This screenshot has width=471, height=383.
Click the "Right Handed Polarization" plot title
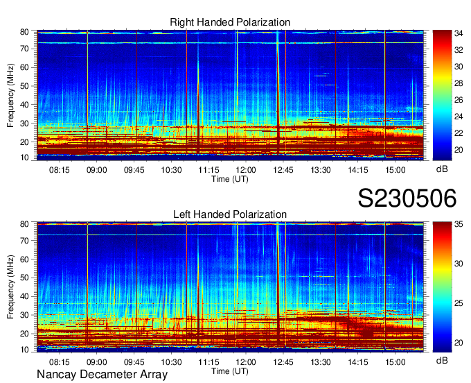tap(230, 22)
